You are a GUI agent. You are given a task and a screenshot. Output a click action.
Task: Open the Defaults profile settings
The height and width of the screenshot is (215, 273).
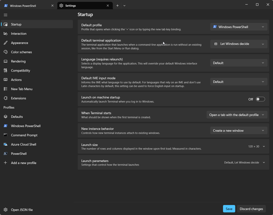pos(37,117)
